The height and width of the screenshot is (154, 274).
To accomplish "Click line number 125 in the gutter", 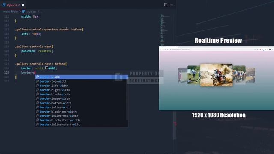I will tap(7, 72).
